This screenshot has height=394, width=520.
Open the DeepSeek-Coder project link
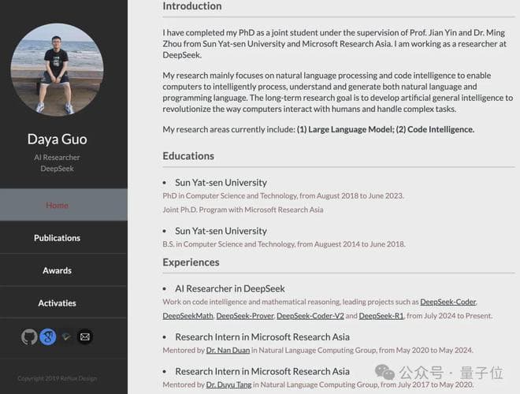point(448,302)
